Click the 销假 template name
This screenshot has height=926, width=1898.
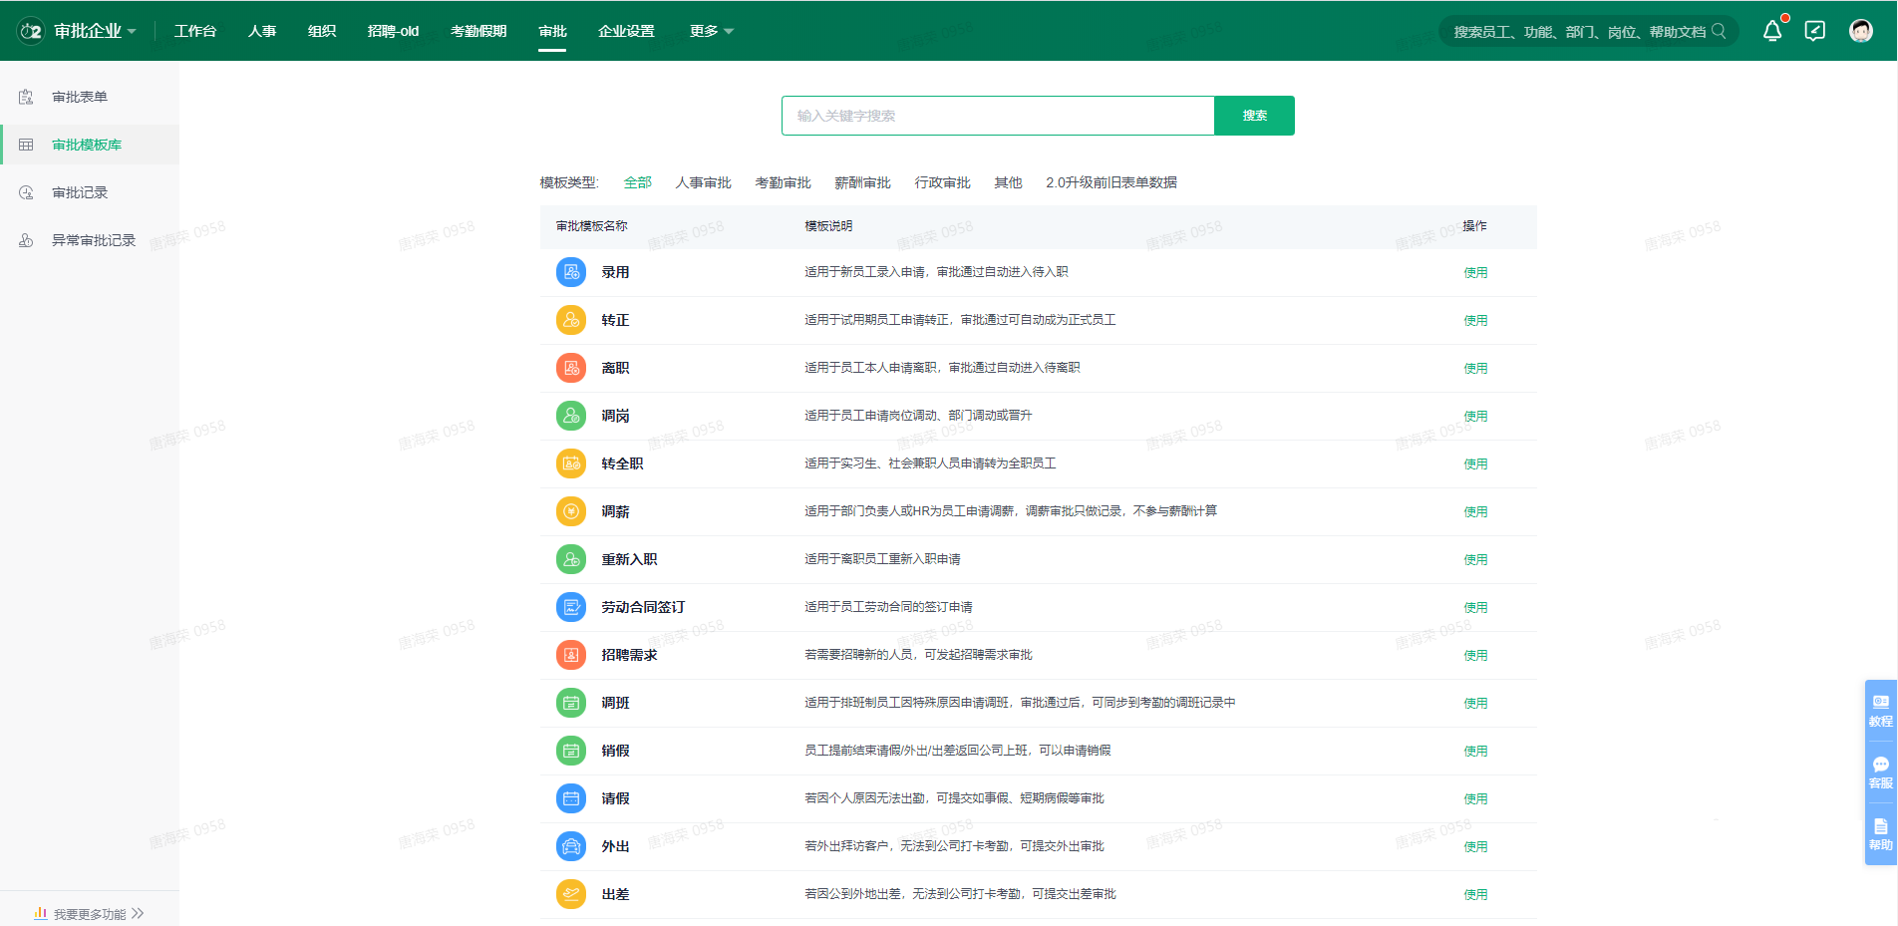pos(615,751)
